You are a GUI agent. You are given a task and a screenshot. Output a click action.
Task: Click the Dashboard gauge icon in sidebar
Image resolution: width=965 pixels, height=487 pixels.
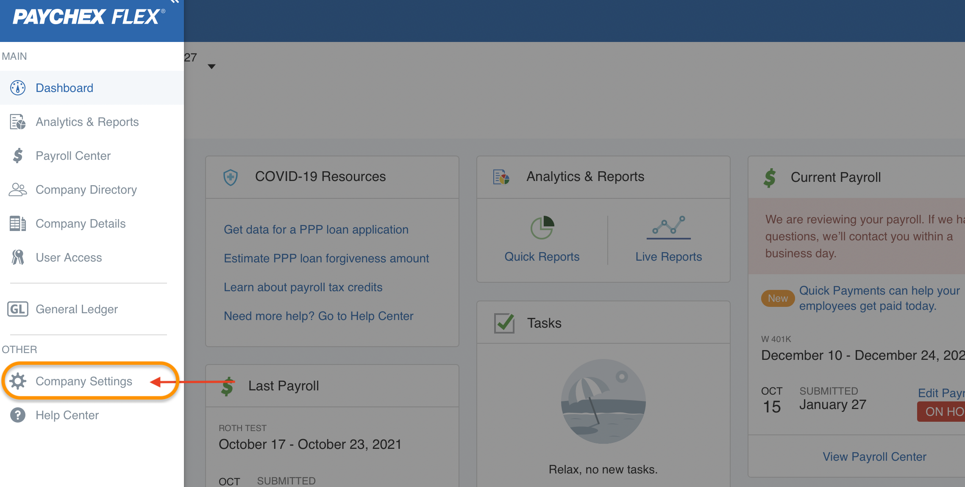pyautogui.click(x=18, y=88)
